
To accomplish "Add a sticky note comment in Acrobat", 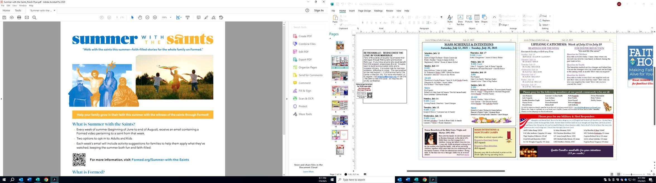I will point(199,18).
